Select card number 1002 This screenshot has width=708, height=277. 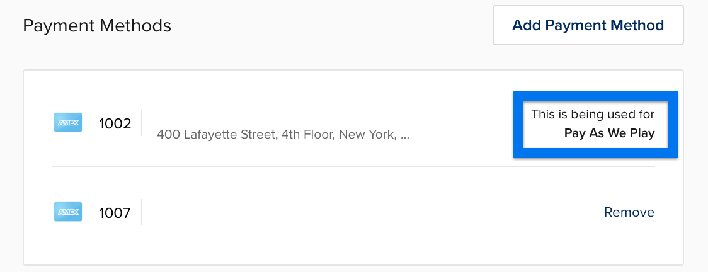(x=115, y=123)
